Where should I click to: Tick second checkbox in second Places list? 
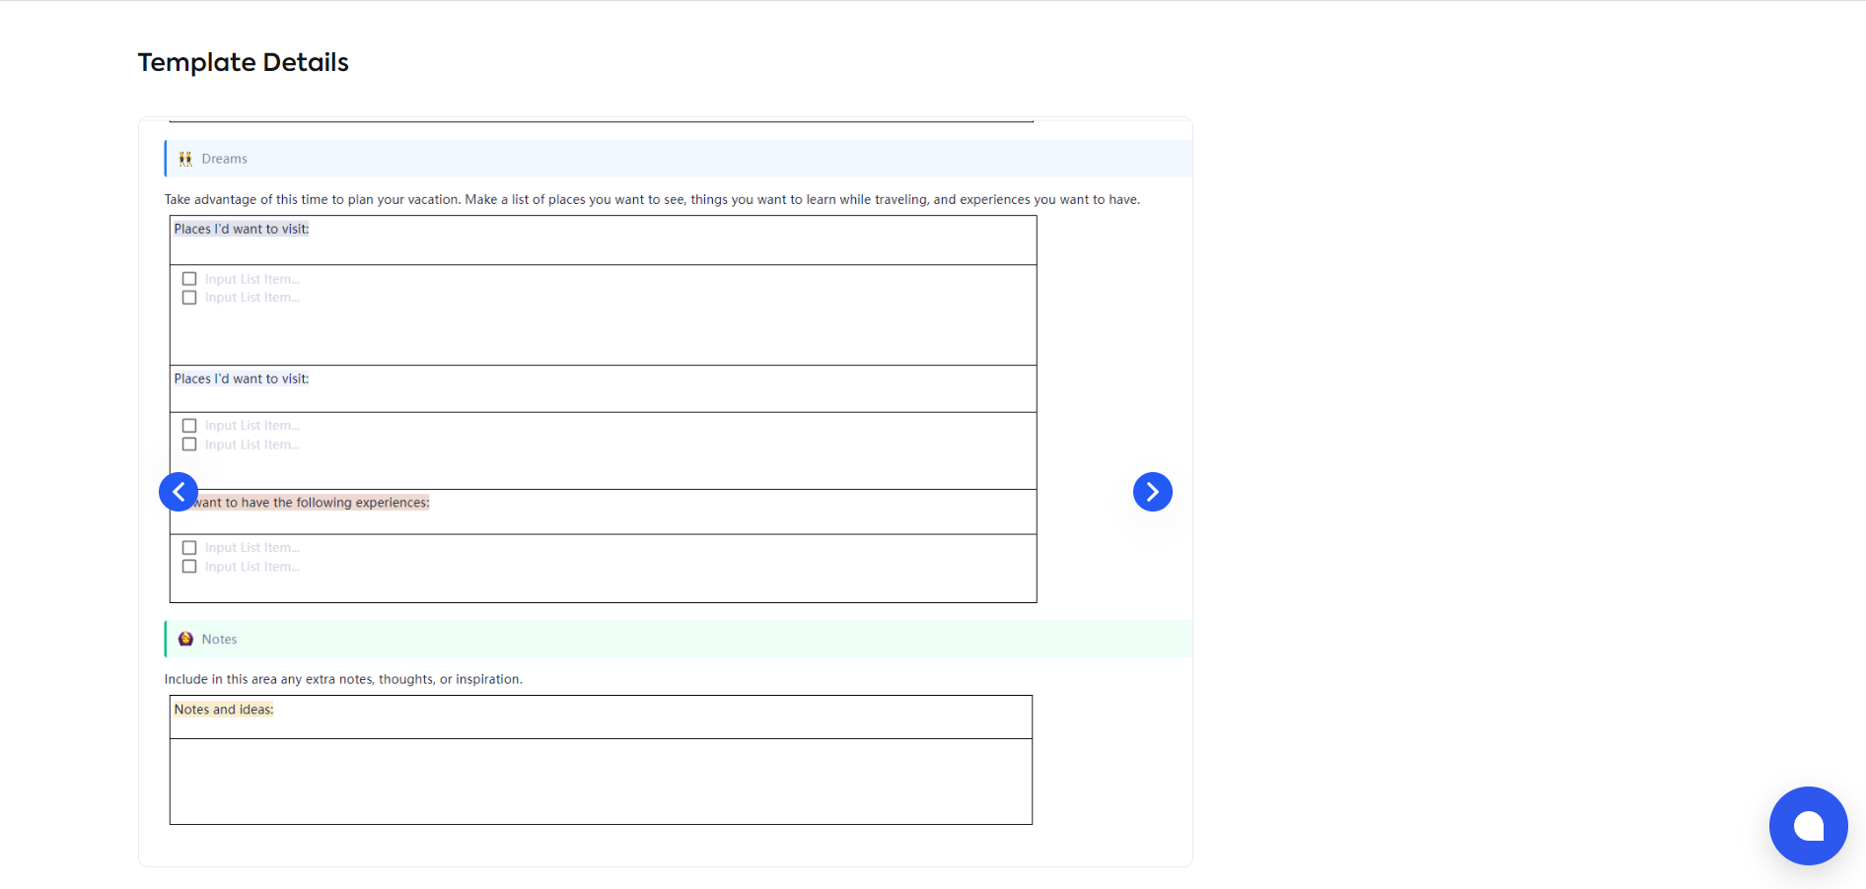(189, 444)
